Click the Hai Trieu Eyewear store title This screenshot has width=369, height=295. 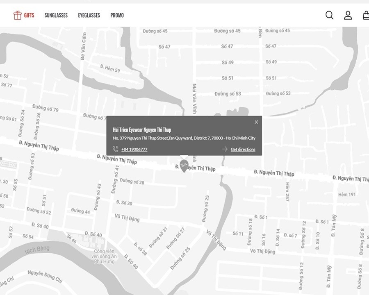(142, 130)
